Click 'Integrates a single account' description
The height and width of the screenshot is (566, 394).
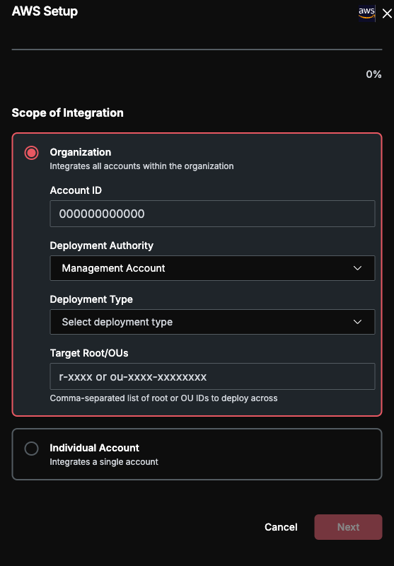[x=104, y=462]
